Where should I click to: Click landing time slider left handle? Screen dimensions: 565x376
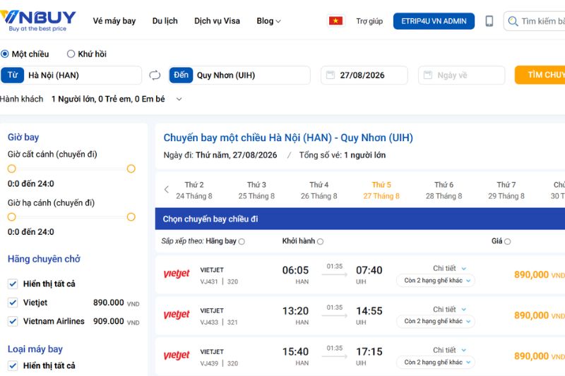pyautogui.click(x=12, y=217)
